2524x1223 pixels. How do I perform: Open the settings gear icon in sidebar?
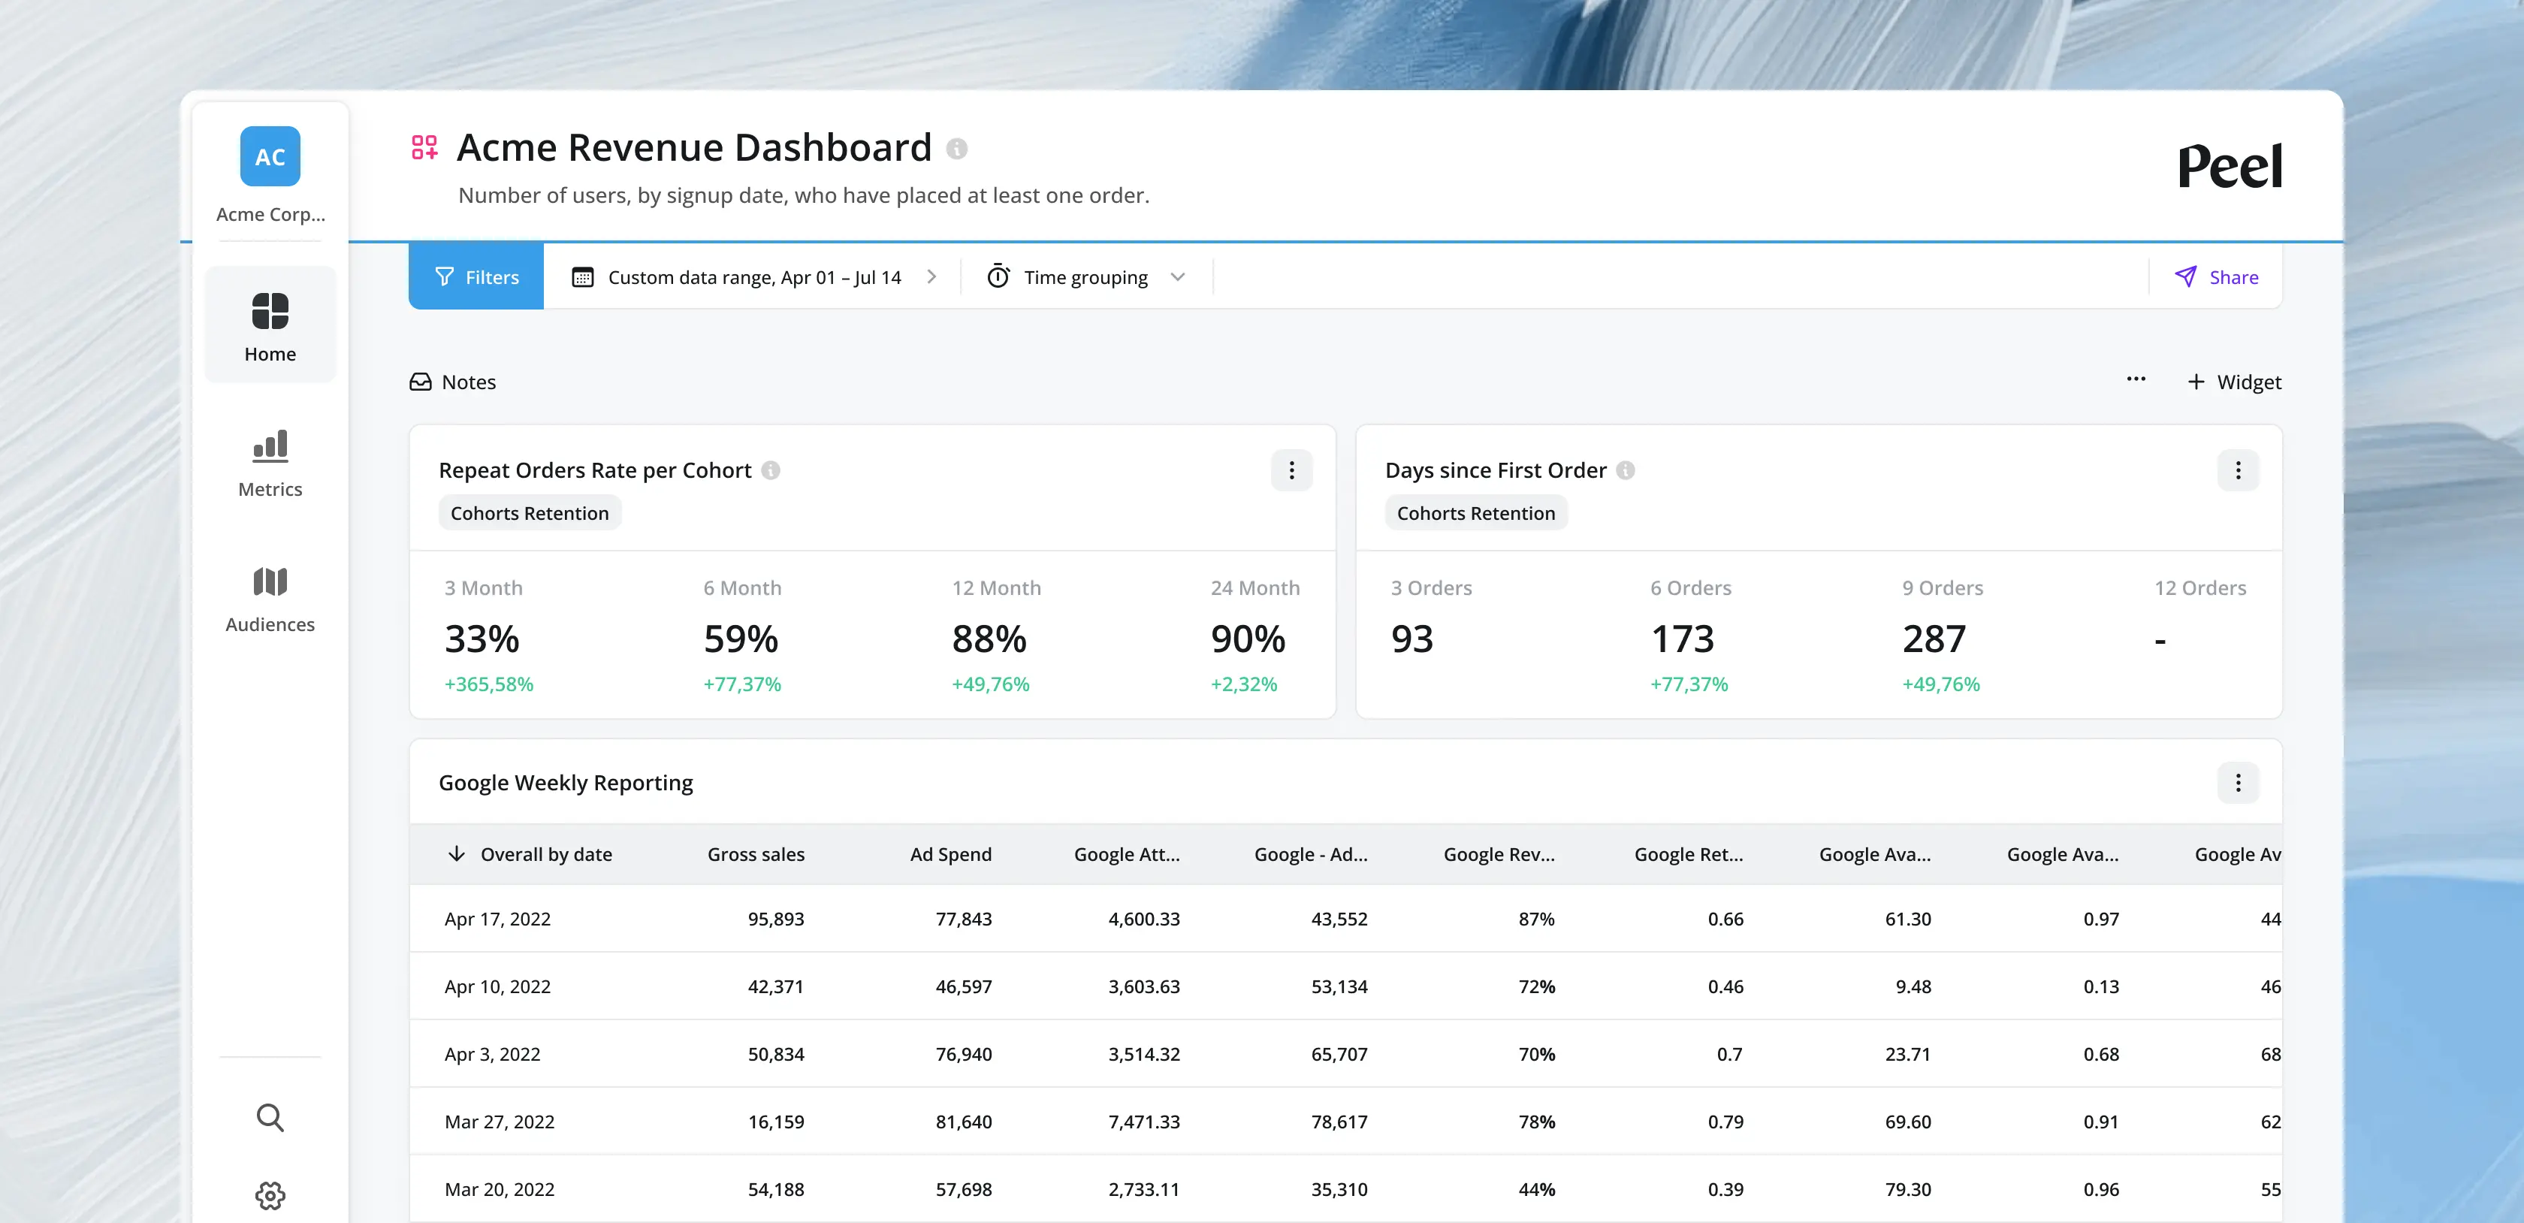(x=270, y=1195)
